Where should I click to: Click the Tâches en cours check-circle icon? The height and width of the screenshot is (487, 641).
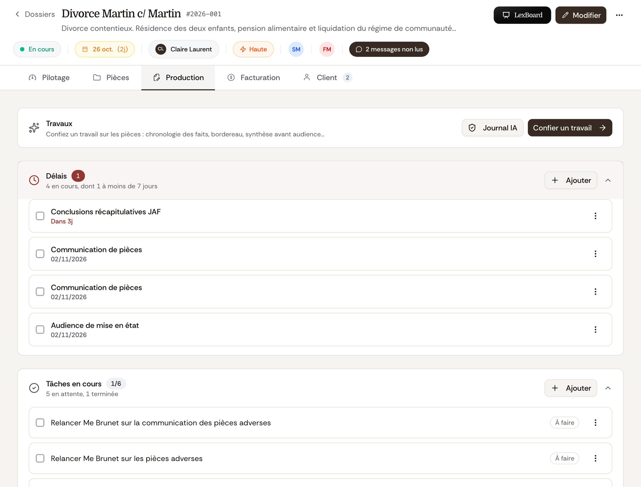34,388
